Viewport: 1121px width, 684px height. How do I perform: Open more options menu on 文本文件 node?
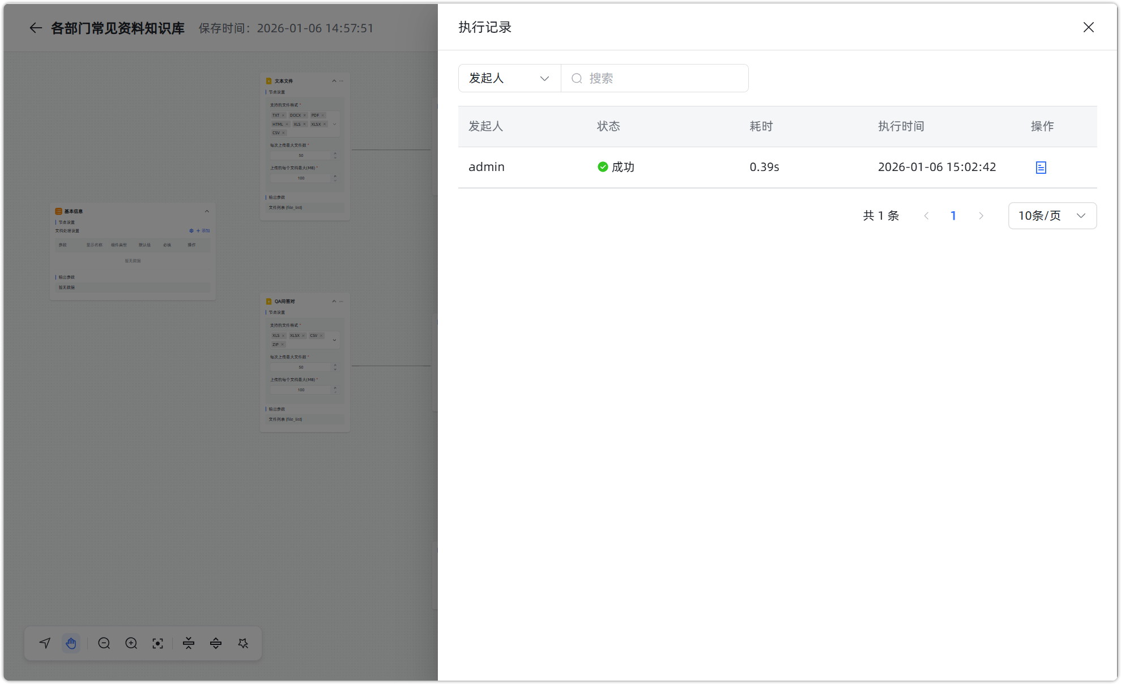[341, 81]
